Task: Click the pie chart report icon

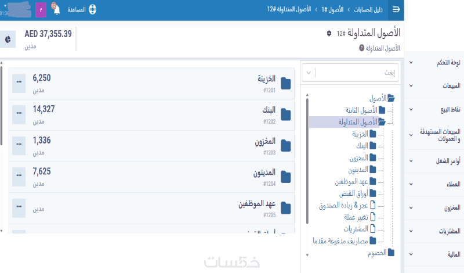Action: point(8,39)
